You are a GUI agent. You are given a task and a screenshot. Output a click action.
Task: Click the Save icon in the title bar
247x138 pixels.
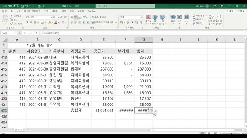point(22,6)
